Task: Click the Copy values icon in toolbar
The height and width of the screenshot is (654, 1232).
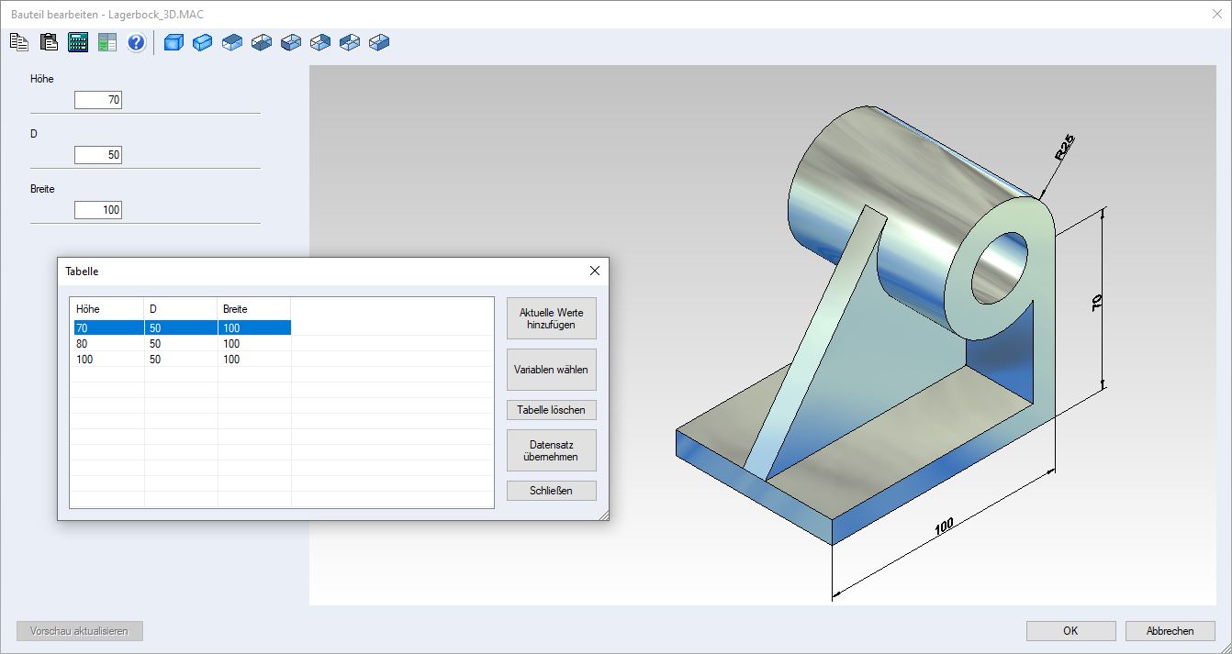Action: click(19, 42)
